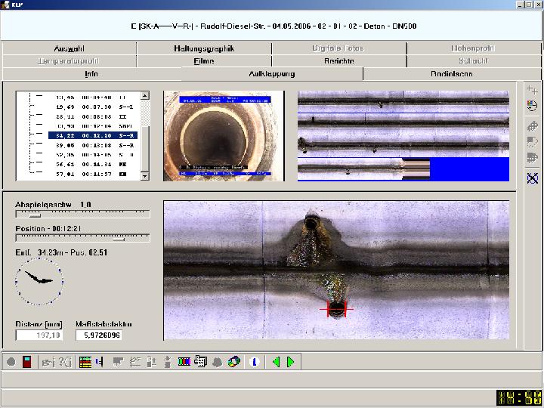The width and height of the screenshot is (544, 408).
Task: Open the Filme tab
Action: pos(204,61)
